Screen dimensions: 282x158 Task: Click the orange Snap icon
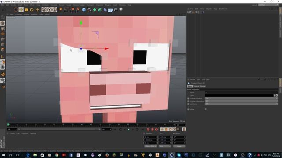tap(3, 74)
